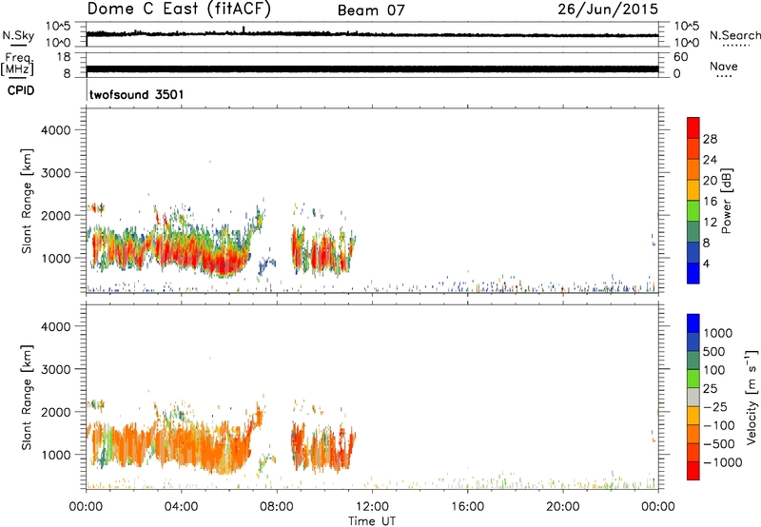Click the '4' label on power colorbar
Image resolution: width=761 pixels, height=527 pixels.
(706, 263)
